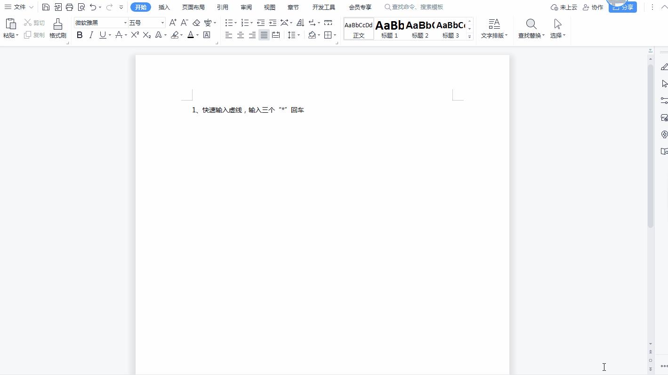Expand the 查找替换 dropdown

(544, 35)
